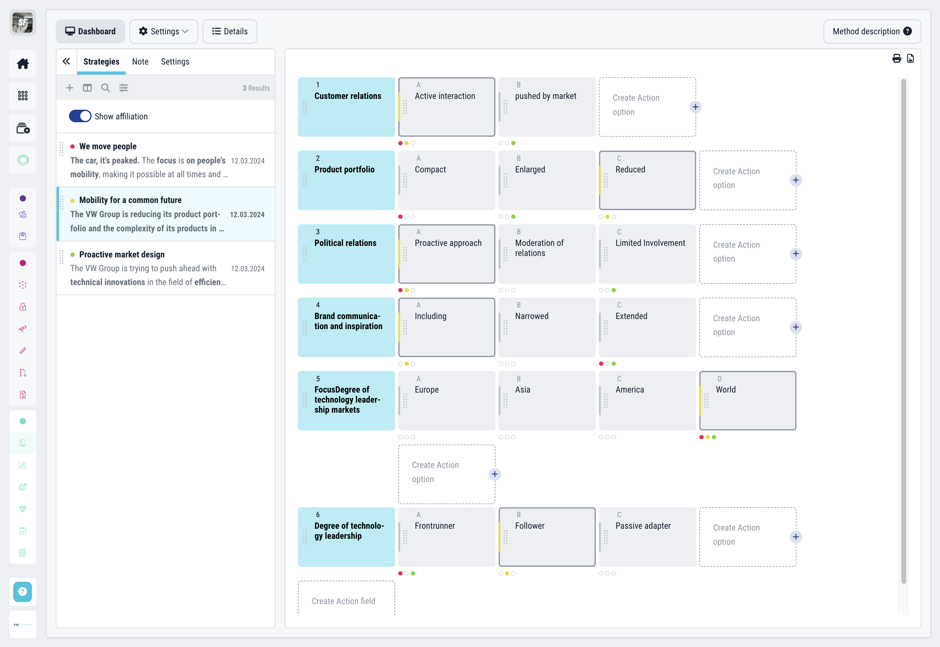The image size is (940, 647).
Task: Open search in the Strategies panel
Action: point(105,88)
